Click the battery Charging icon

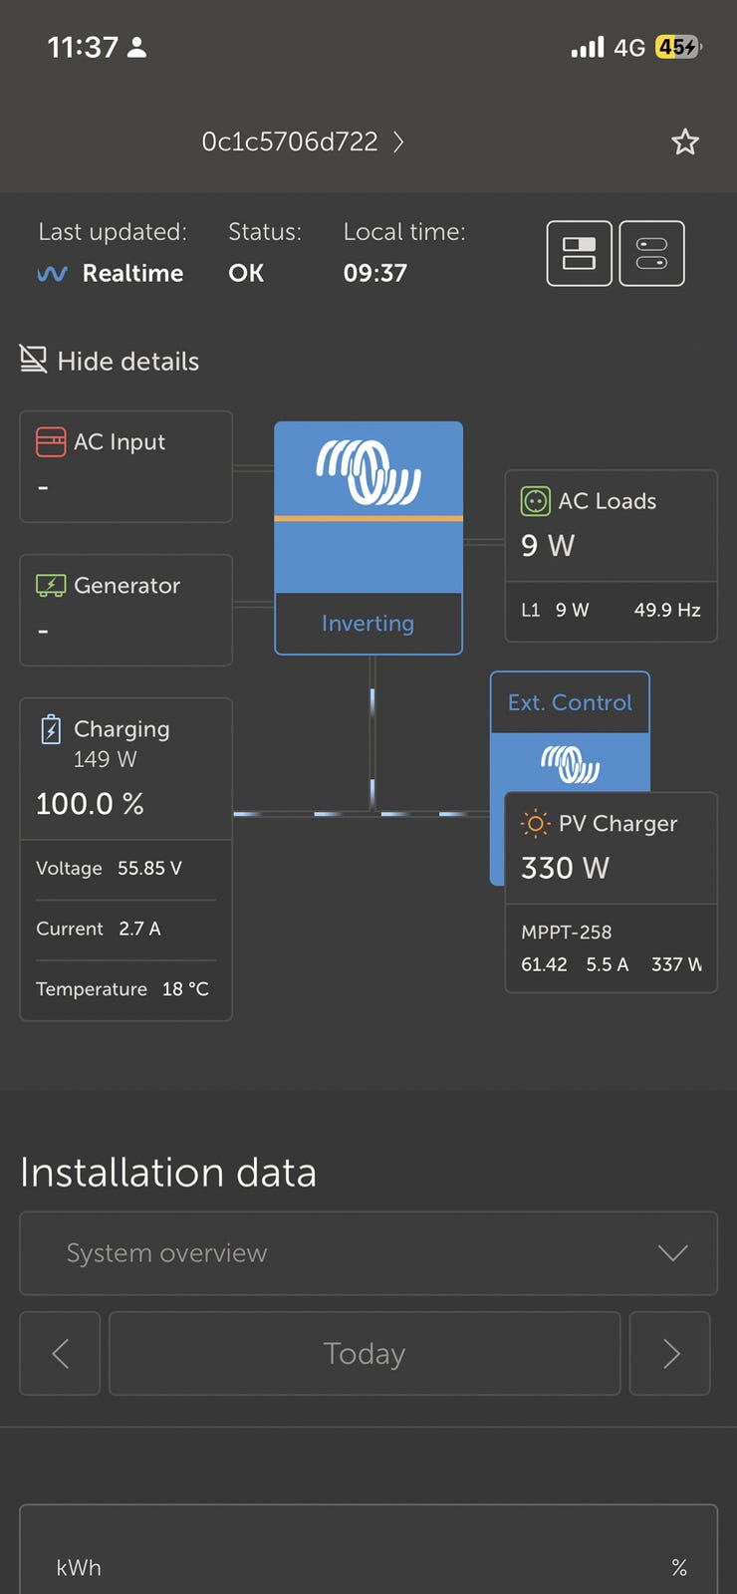(51, 729)
